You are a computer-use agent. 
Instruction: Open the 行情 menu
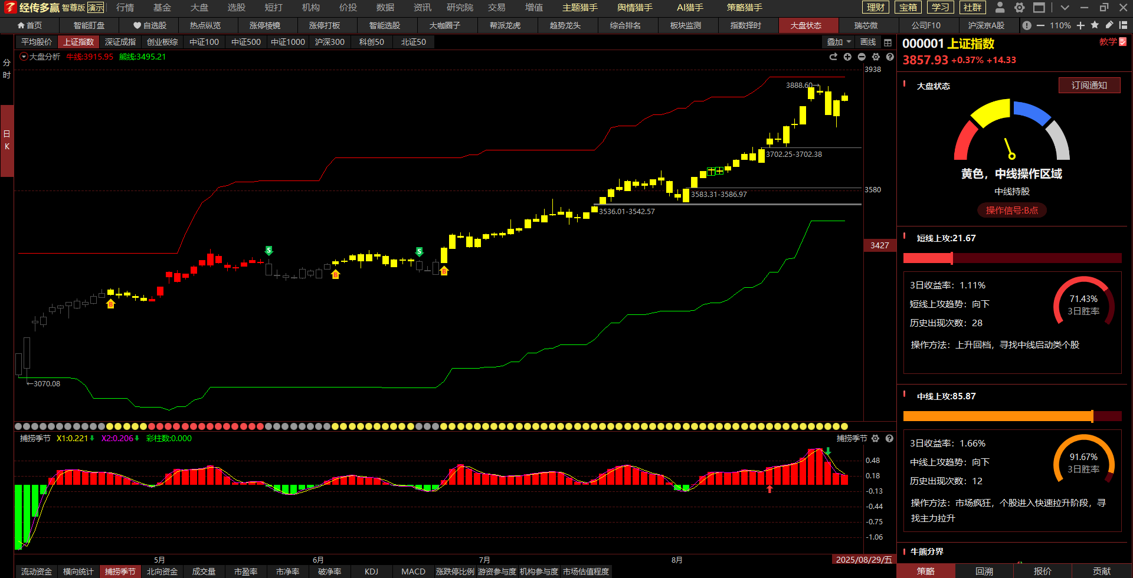125,8
